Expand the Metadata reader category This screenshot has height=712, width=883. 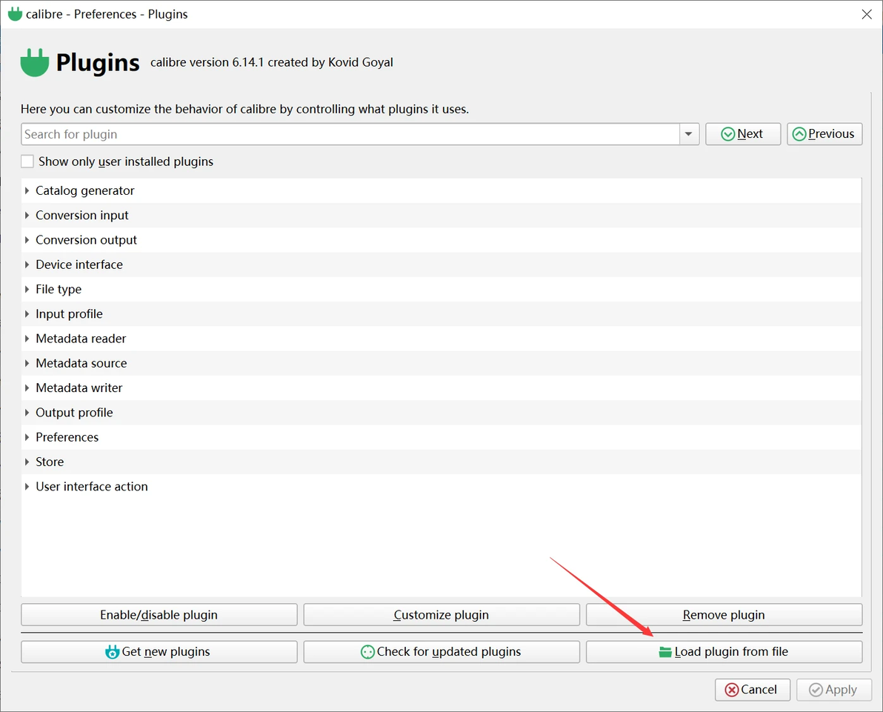point(27,339)
